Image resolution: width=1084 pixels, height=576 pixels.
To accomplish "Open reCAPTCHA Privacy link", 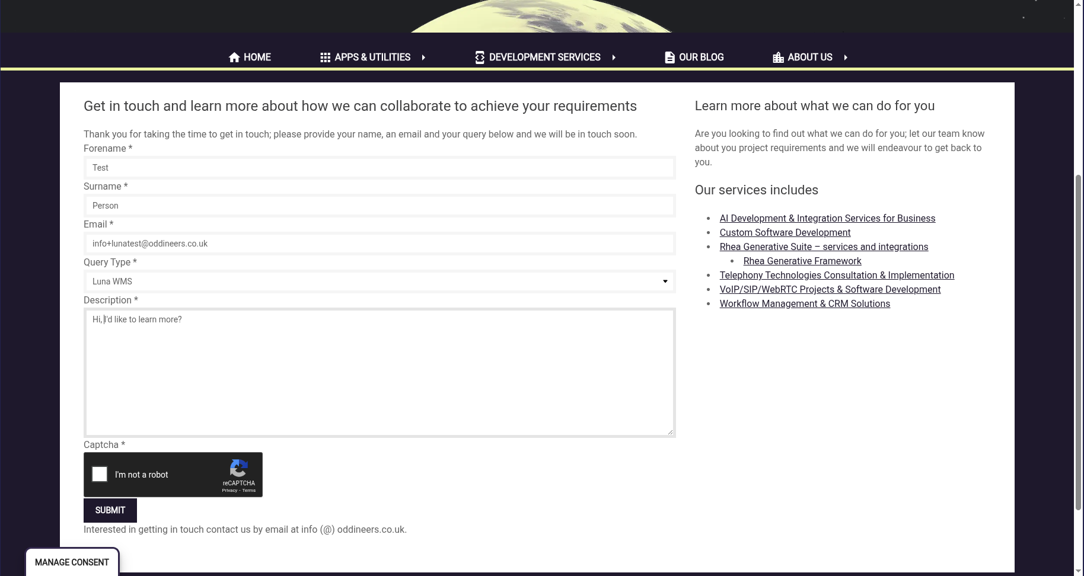I will click(229, 491).
